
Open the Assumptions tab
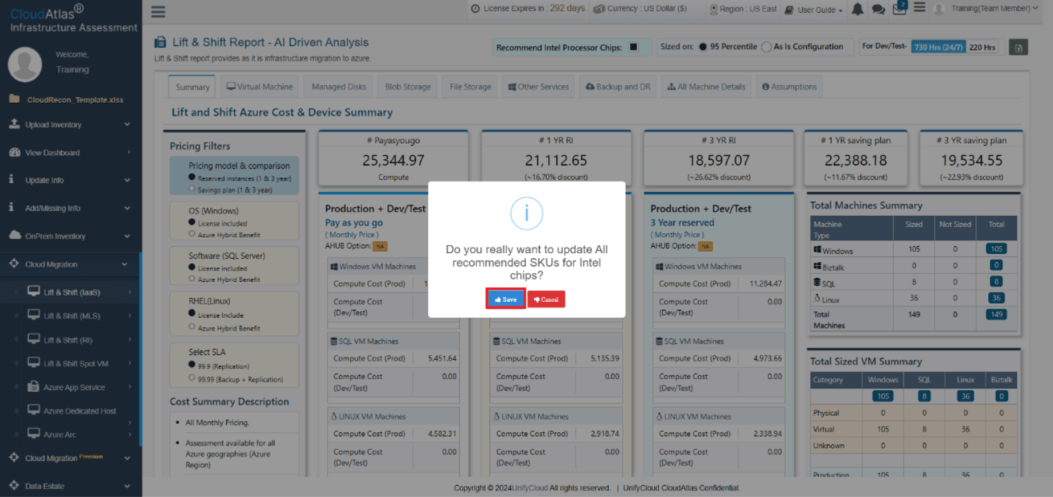click(789, 87)
